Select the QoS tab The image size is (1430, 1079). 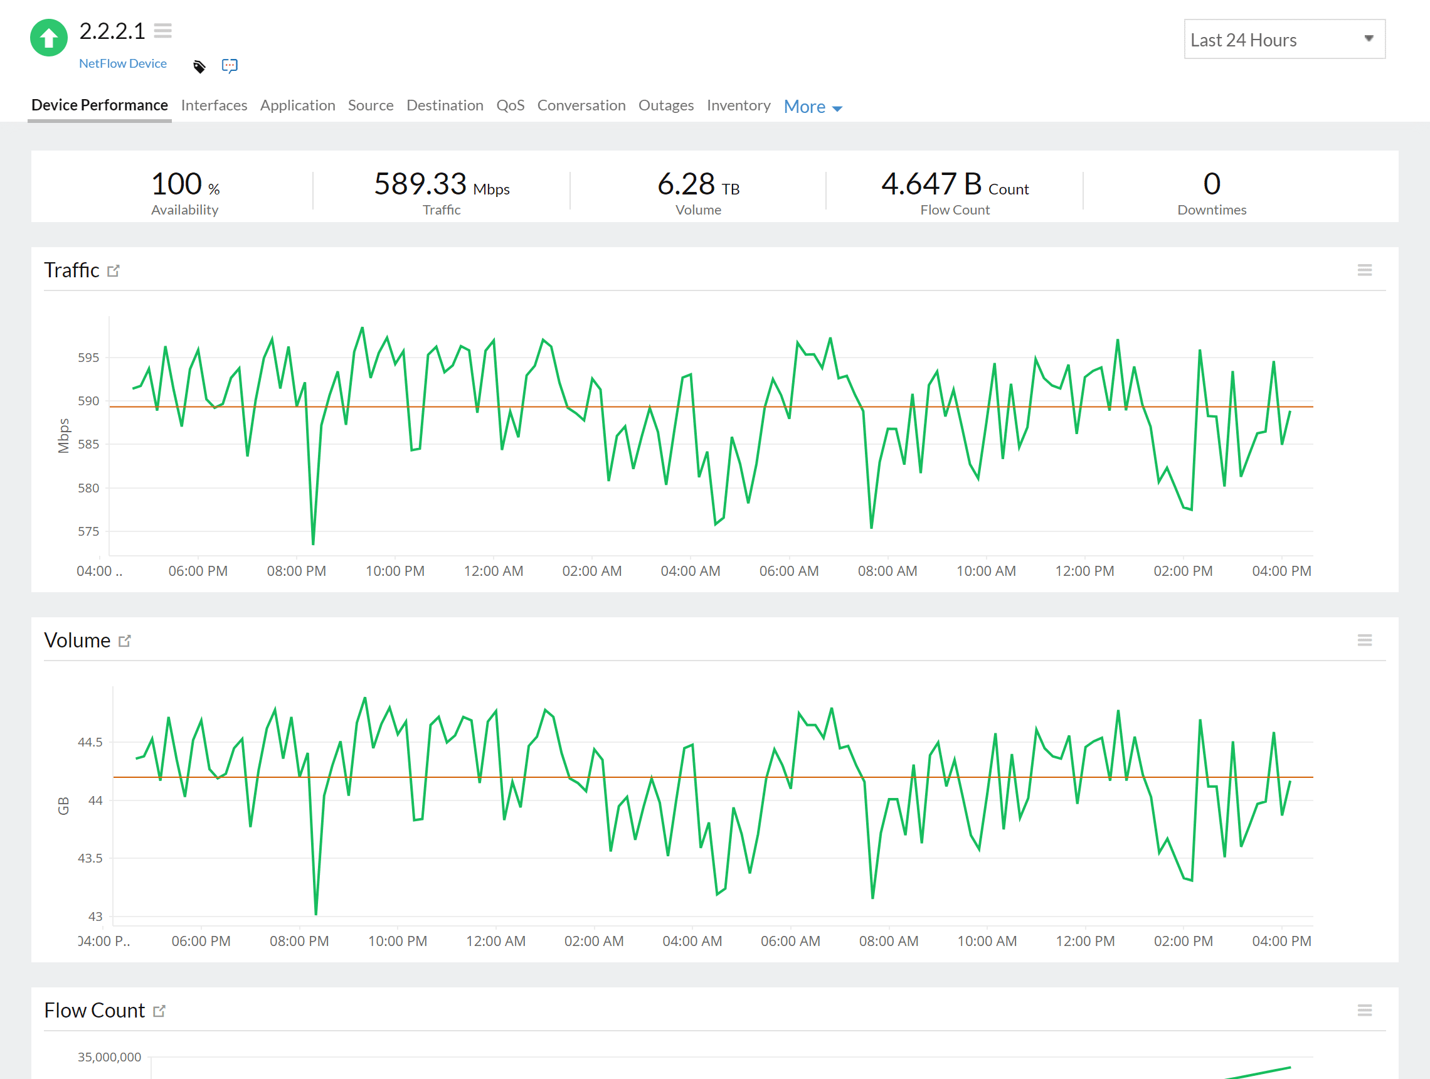pos(511,105)
